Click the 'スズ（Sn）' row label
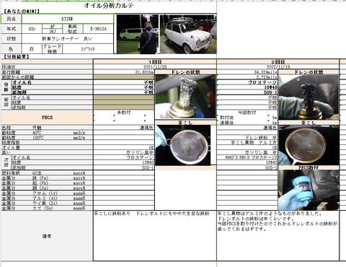Screen dimensions: 346x267 coord(43,209)
